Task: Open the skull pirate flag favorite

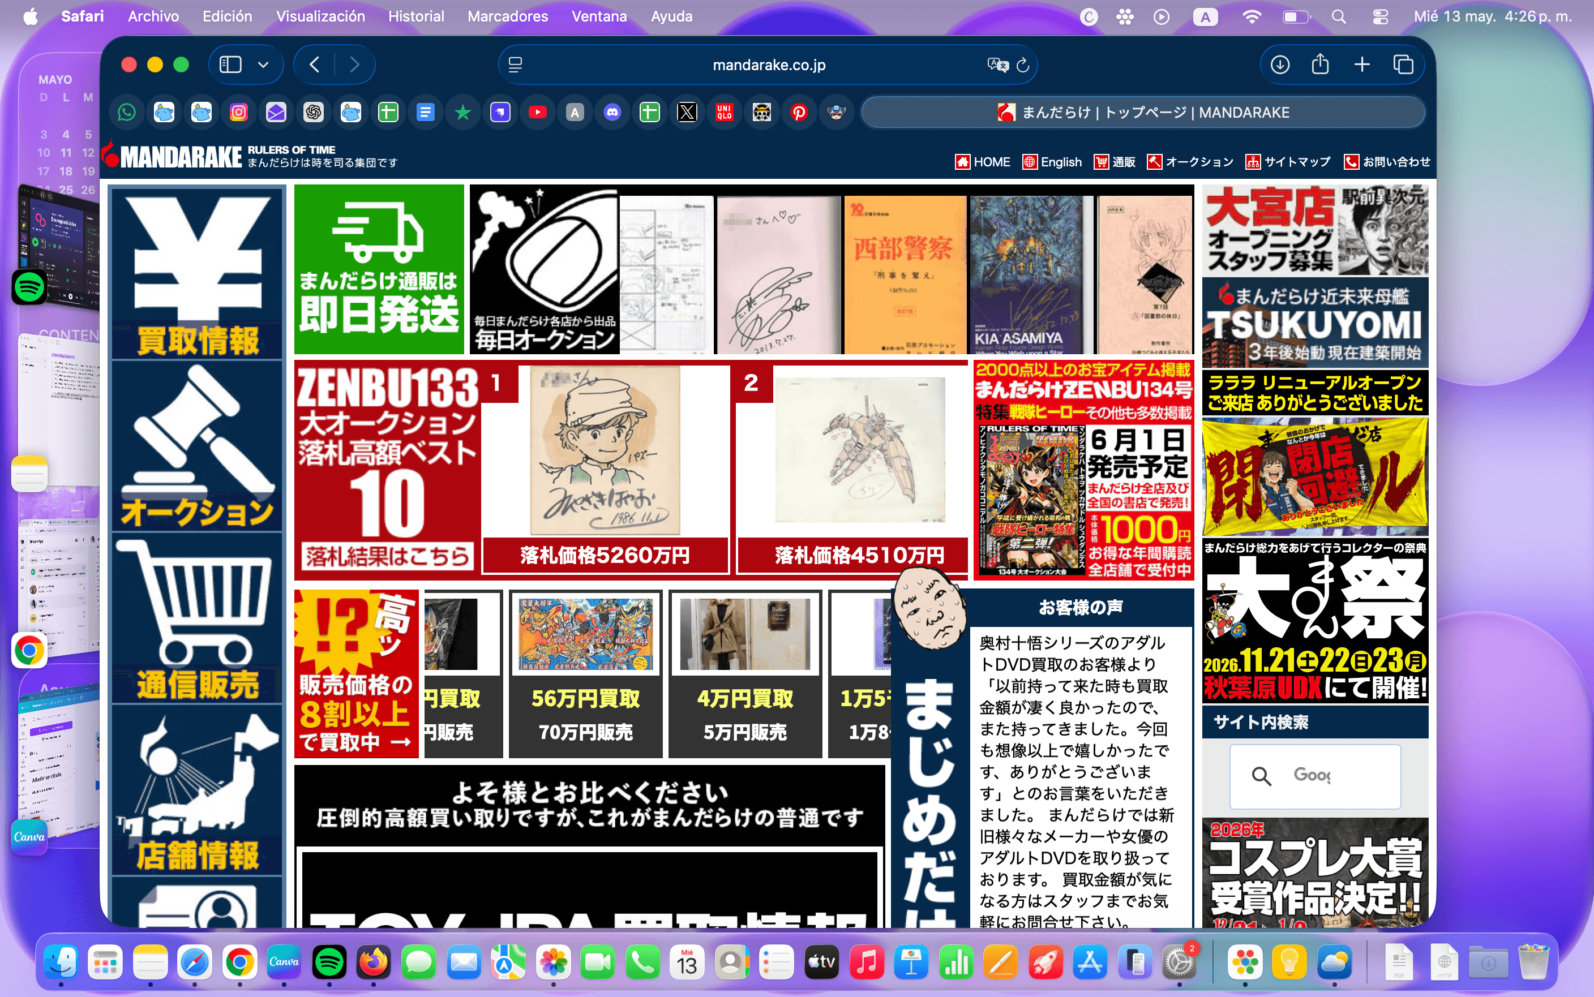Action: [x=762, y=113]
